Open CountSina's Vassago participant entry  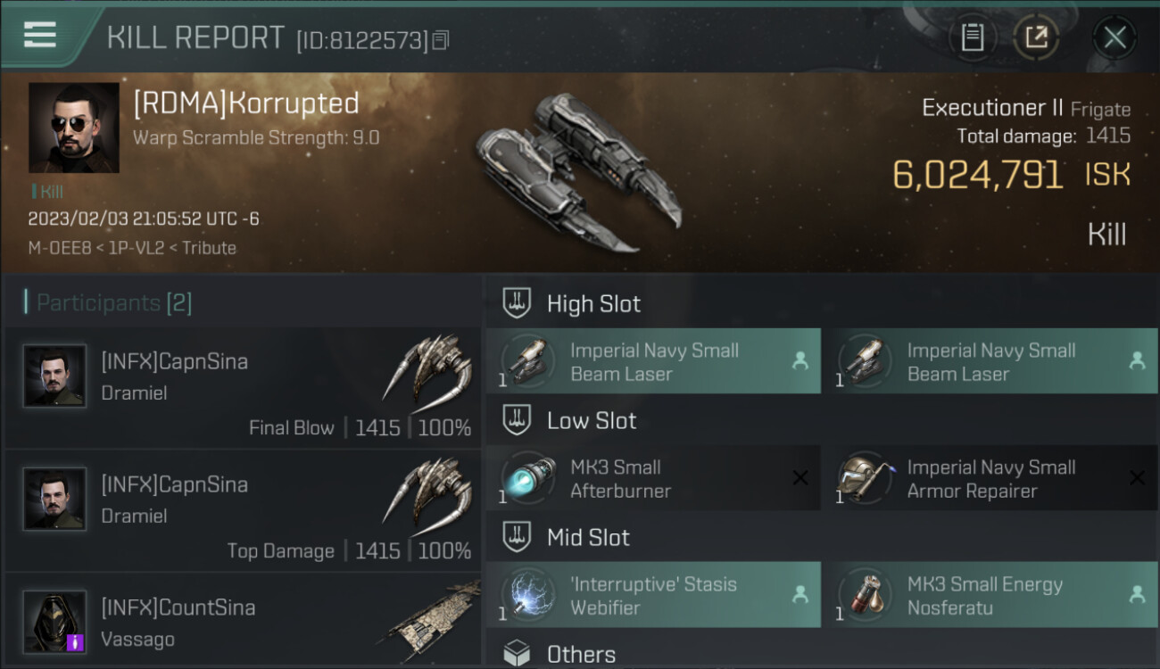(x=243, y=622)
